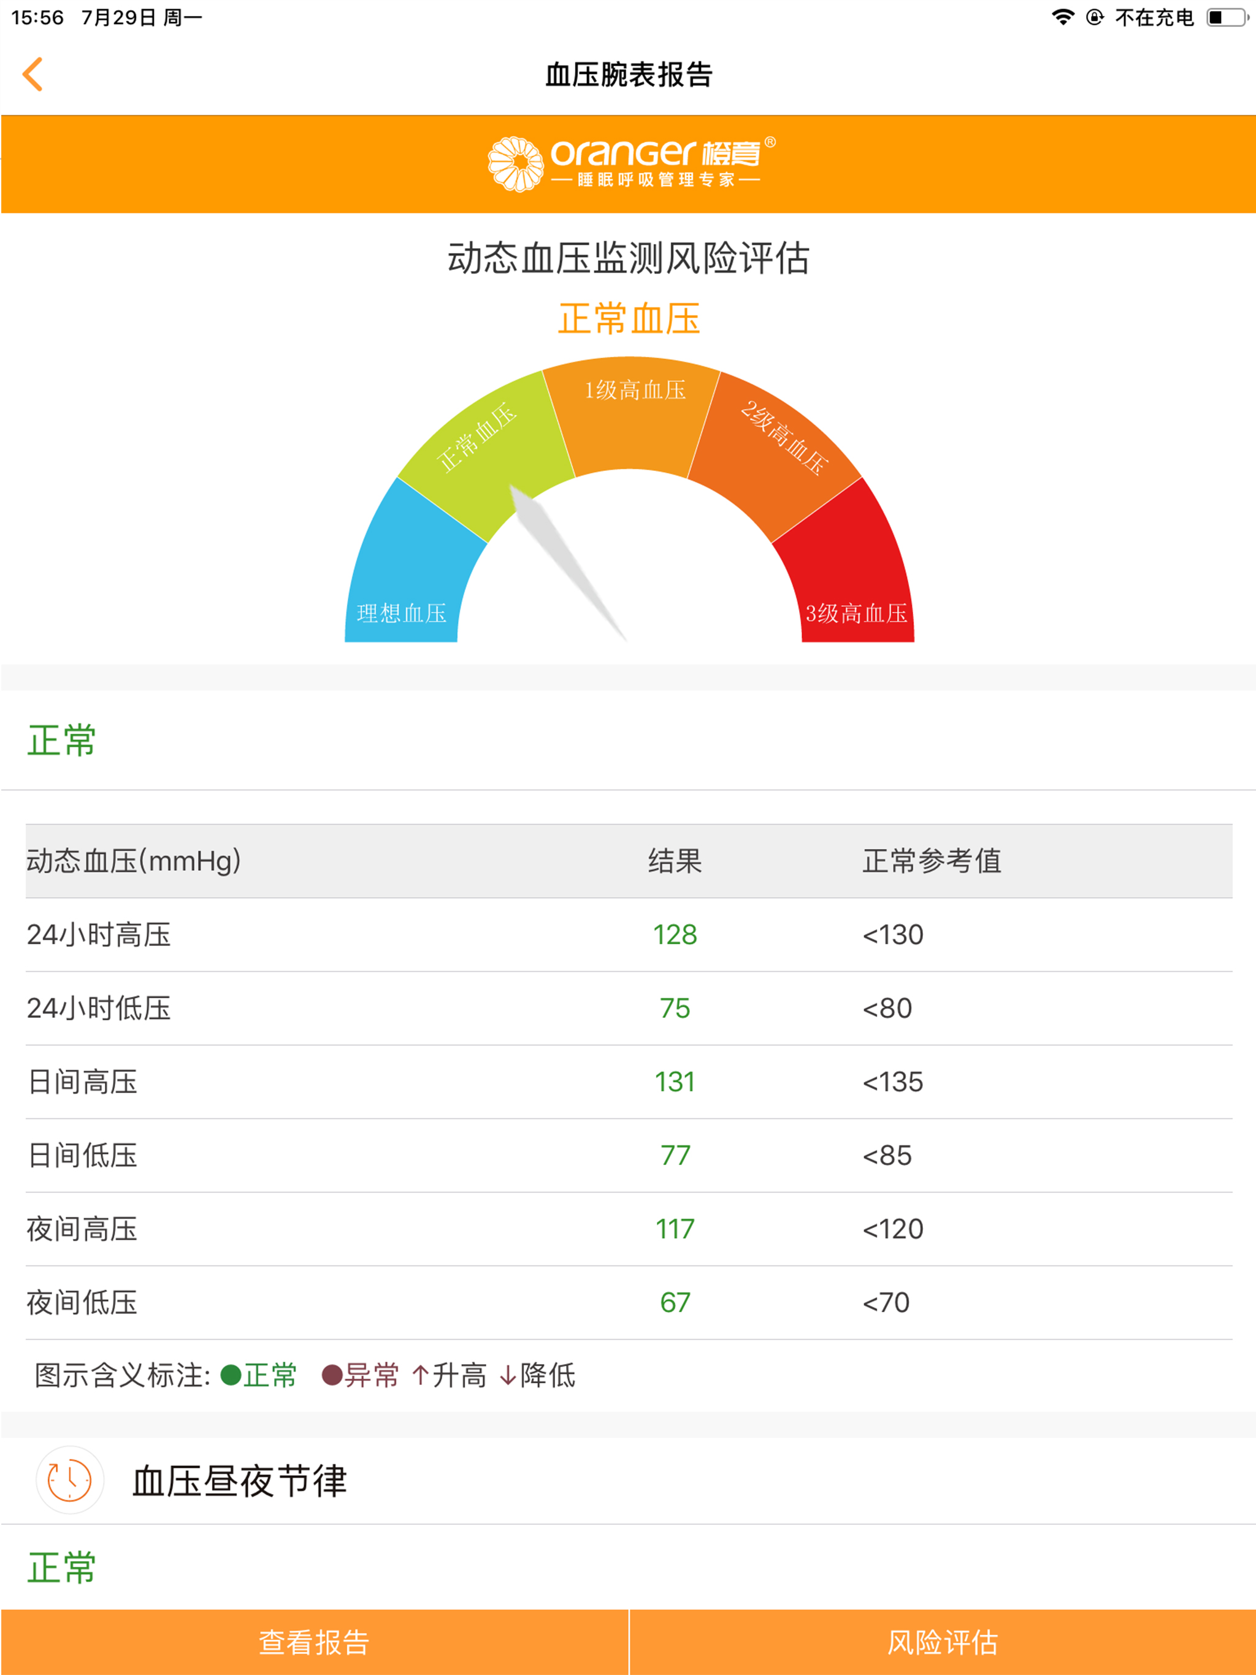Tap the result value 131
Image resolution: width=1256 pixels, height=1675 pixels.
(675, 1082)
